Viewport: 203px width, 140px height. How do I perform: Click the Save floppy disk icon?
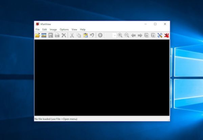(50, 35)
